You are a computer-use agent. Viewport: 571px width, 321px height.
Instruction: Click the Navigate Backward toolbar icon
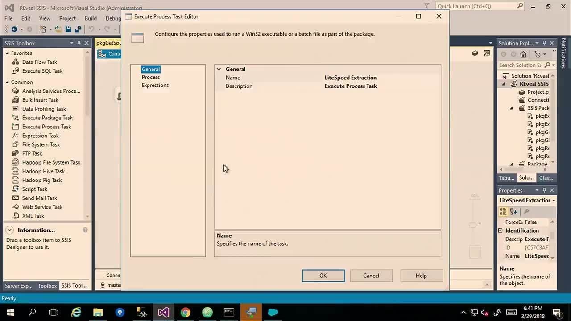14,29
